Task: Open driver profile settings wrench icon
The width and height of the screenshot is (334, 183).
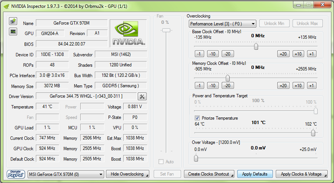Action: click(142, 97)
